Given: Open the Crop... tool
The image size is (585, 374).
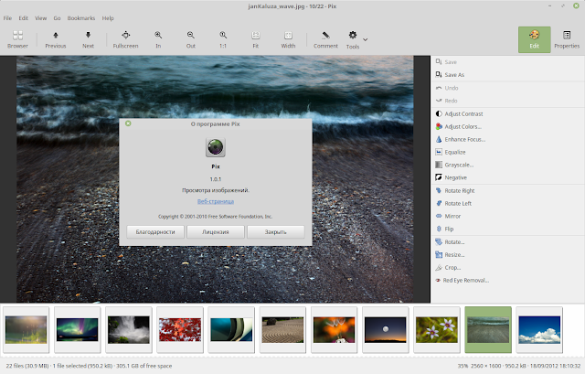Looking at the screenshot, I should pyautogui.click(x=507, y=267).
